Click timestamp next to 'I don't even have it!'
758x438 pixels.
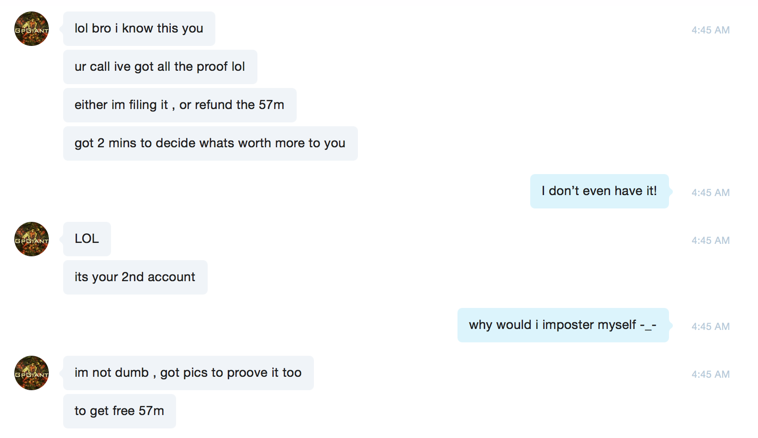(x=711, y=193)
